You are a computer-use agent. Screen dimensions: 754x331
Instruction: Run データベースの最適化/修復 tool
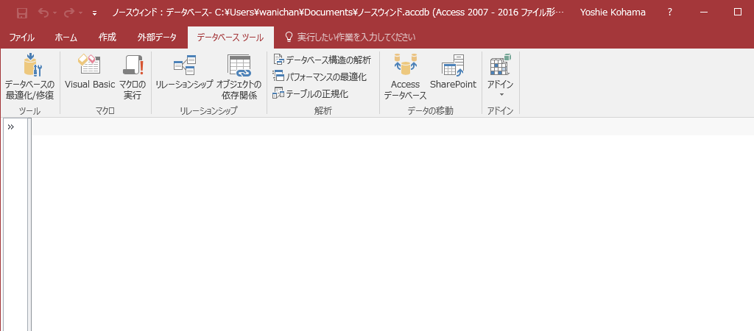coord(29,76)
